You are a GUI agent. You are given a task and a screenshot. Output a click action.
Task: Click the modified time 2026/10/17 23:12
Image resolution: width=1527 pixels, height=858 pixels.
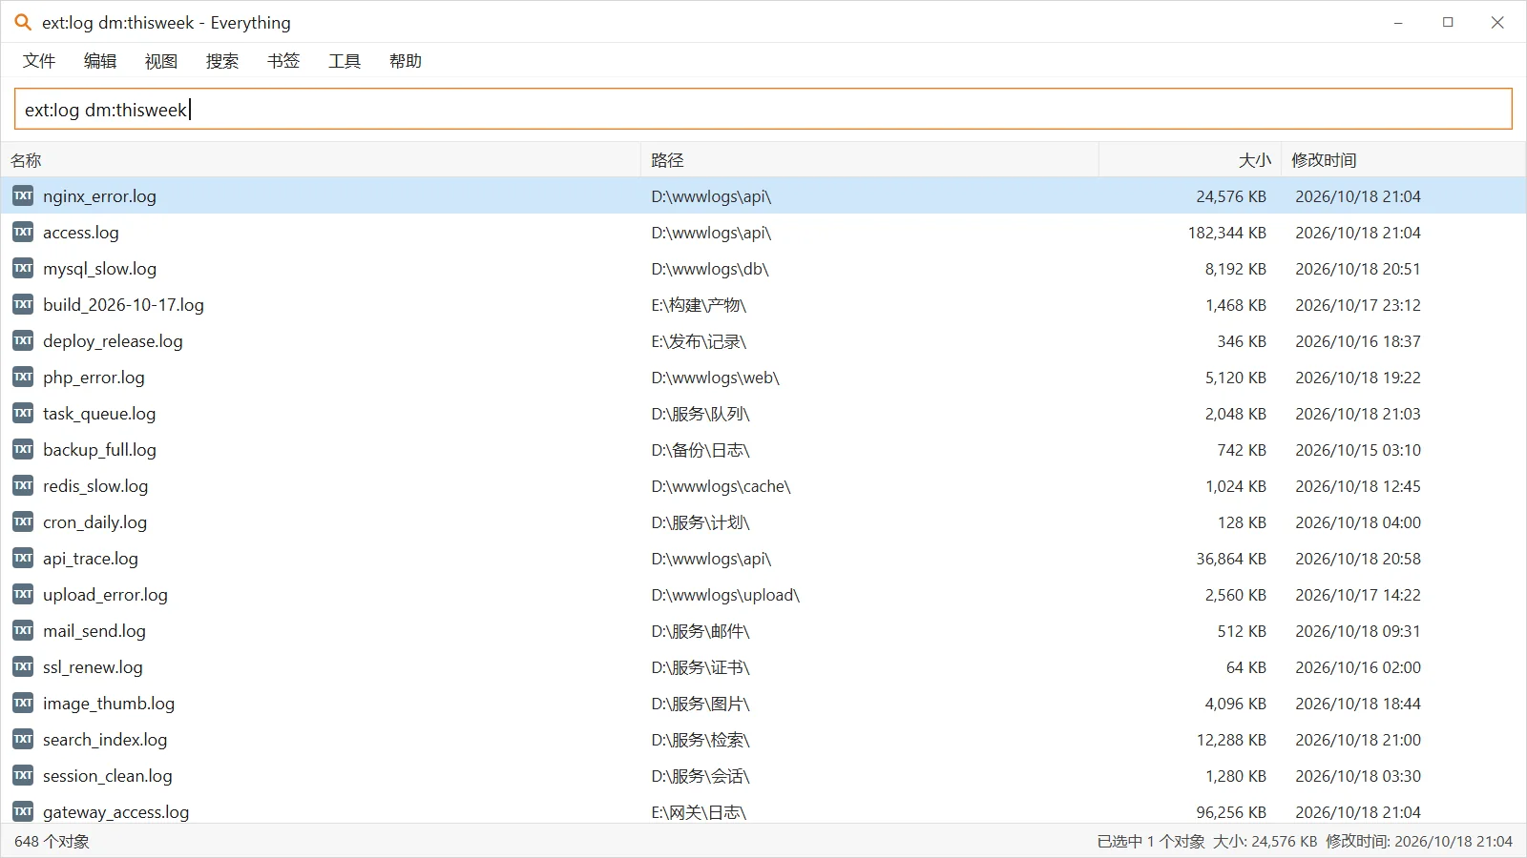click(x=1358, y=305)
